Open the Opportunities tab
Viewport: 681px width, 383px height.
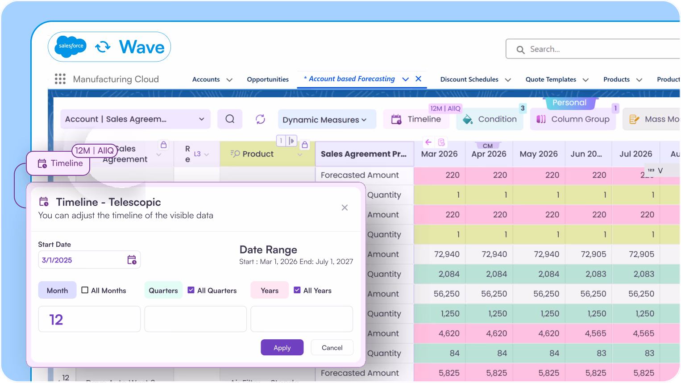pyautogui.click(x=268, y=79)
